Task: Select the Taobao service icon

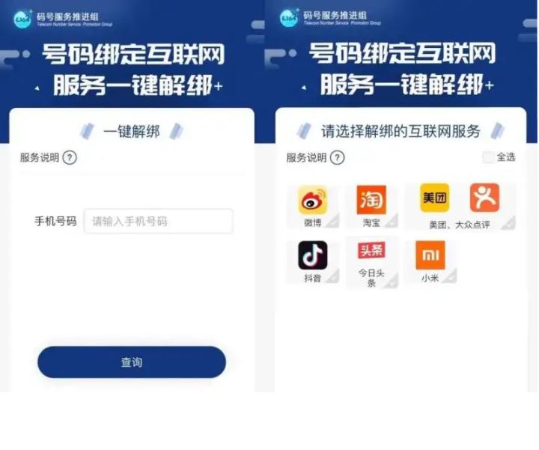Action: click(x=371, y=200)
